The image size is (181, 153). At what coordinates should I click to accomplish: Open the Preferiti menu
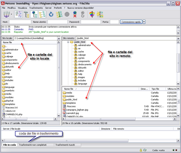pos(58,8)
